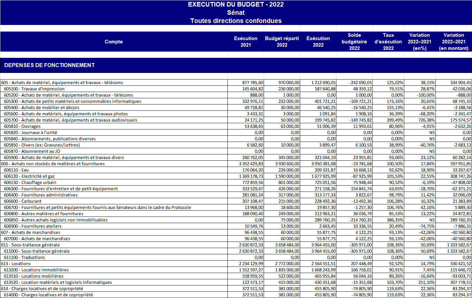Viewport: 472px width, 298px height.
Task: Click the "613 - Locations" account row
Action: pos(16,264)
